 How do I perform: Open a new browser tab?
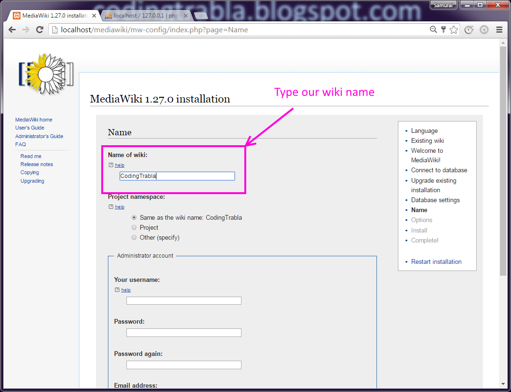tap(201, 16)
